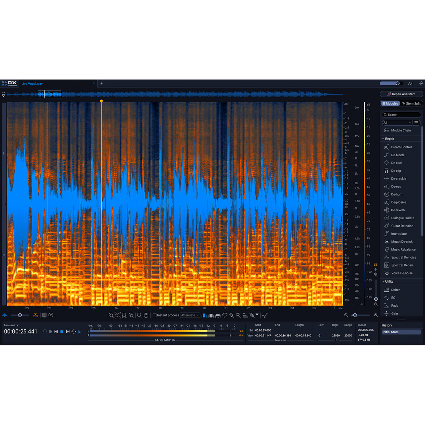Open the Dither utility module

(392, 290)
